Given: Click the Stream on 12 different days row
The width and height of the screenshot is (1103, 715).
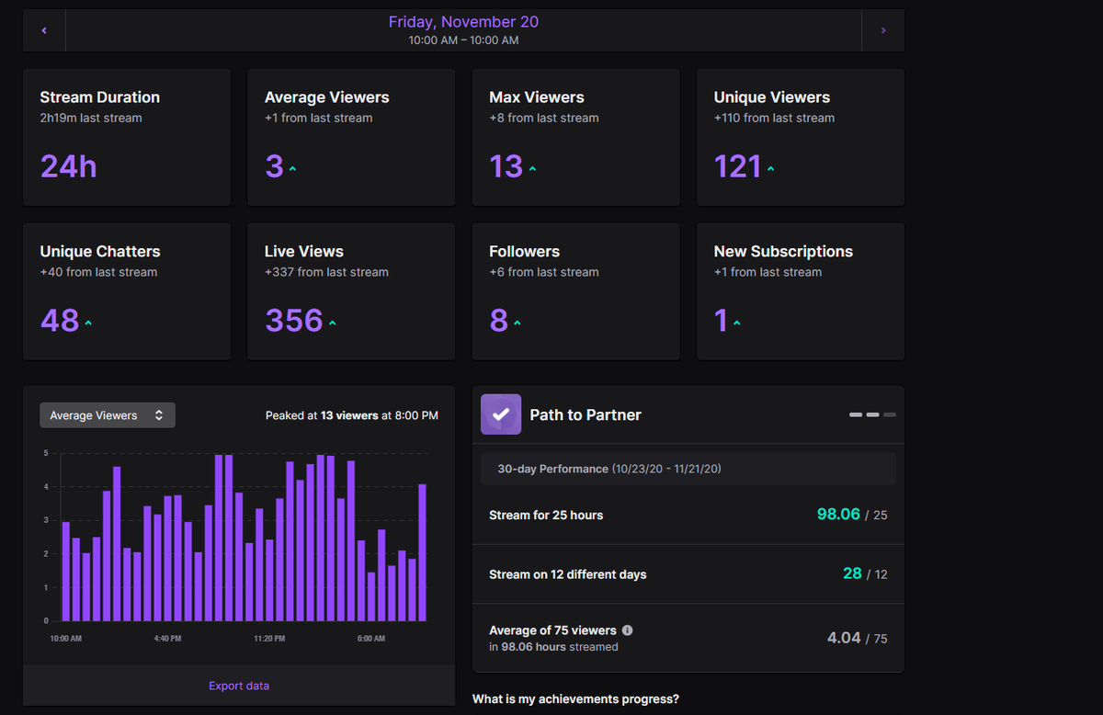Looking at the screenshot, I should (688, 573).
